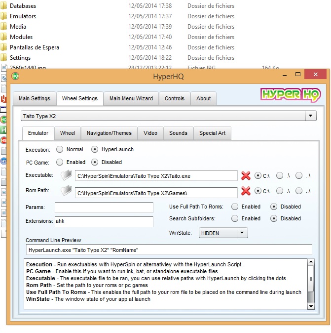Disable Search Subfolders
The height and width of the screenshot is (333, 331).
point(274,218)
